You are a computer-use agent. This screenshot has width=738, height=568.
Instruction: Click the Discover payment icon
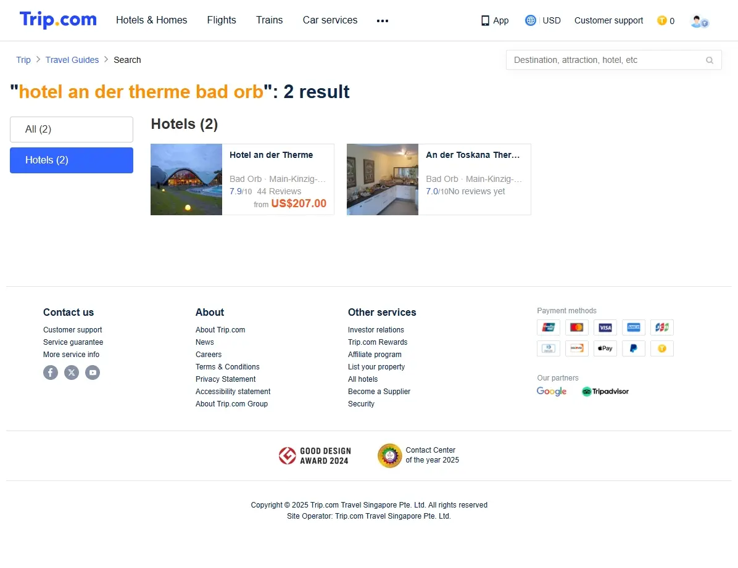click(x=576, y=348)
